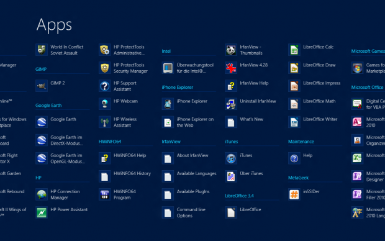This screenshot has width=385, height=241.
Task: Click 'About IrfanView' label
Action: click(192, 155)
